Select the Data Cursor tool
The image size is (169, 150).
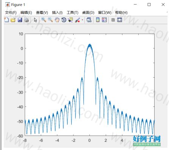pyautogui.click(x=70, y=20)
